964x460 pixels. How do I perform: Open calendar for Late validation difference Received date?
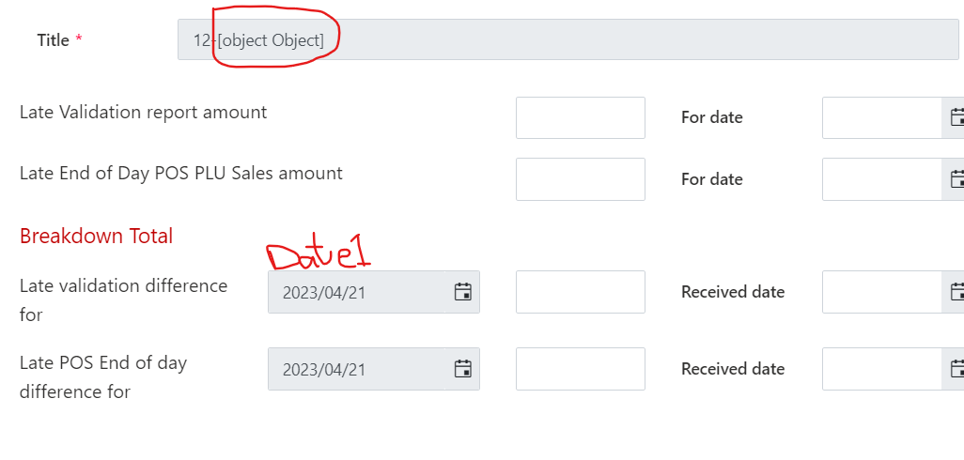tap(956, 292)
